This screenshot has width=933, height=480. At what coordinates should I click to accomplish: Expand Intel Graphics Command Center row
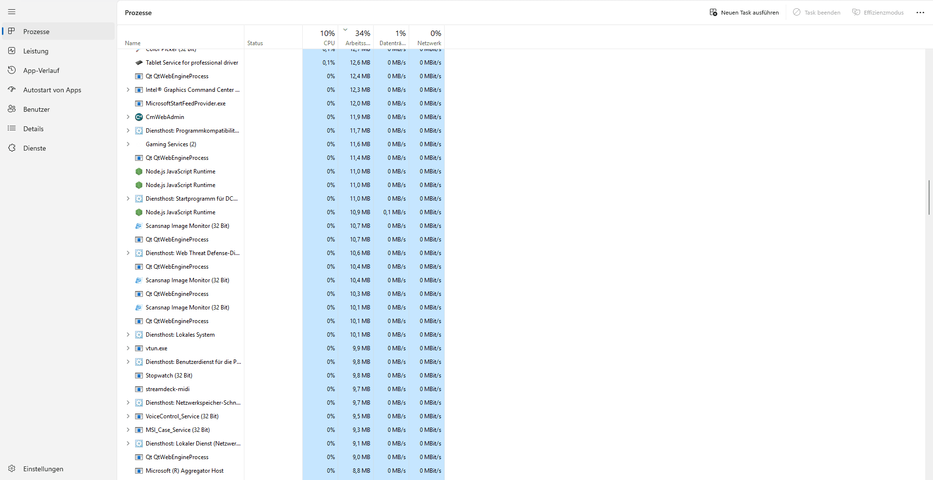128,90
